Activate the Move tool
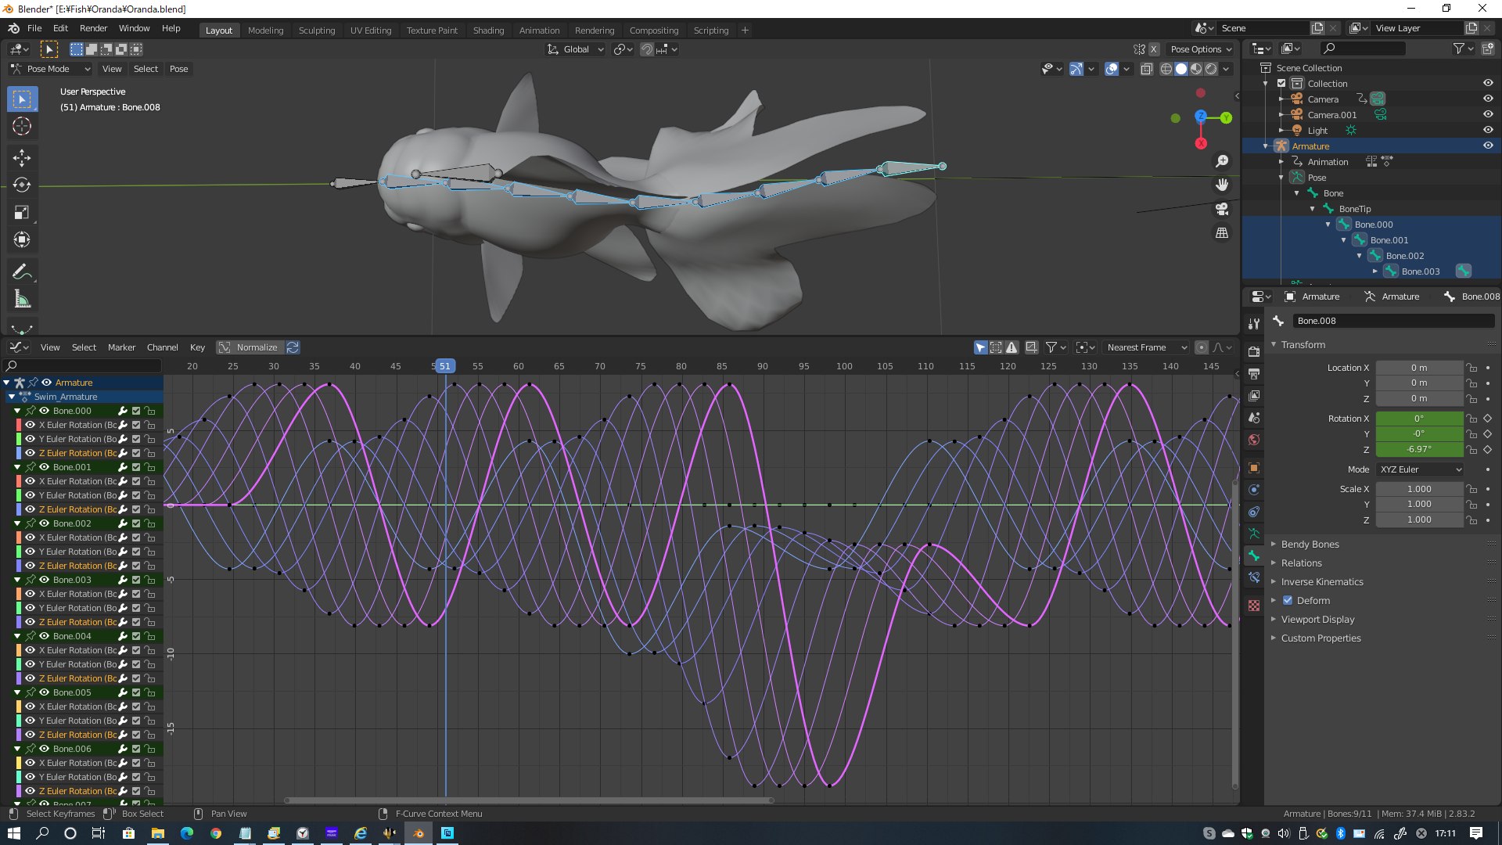This screenshot has height=845, width=1502. pyautogui.click(x=22, y=158)
